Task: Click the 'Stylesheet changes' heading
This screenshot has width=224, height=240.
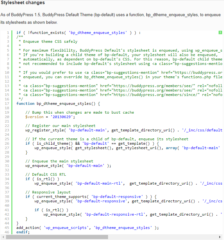Action: tap(23, 3)
